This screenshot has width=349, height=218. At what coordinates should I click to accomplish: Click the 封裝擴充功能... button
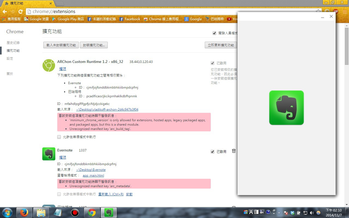pos(94,45)
